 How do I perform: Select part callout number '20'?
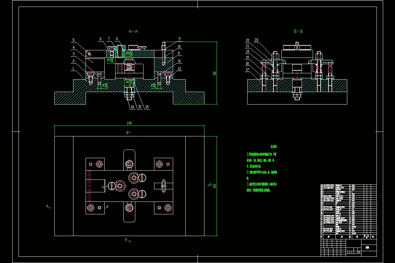click(x=248, y=52)
